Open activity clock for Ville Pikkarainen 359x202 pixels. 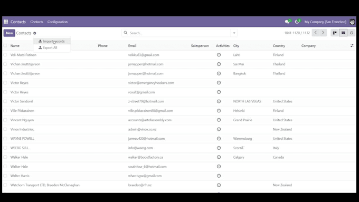click(x=219, y=111)
